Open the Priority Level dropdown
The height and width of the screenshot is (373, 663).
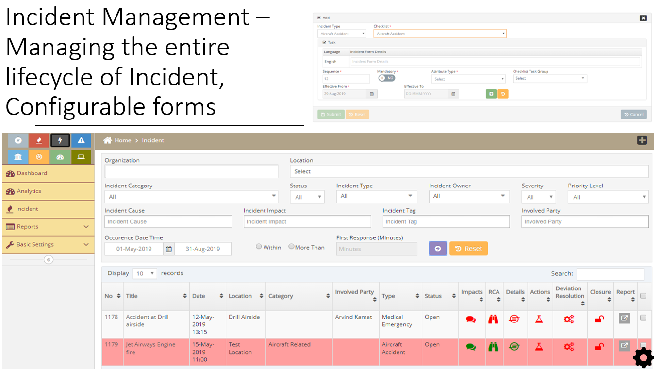click(608, 197)
